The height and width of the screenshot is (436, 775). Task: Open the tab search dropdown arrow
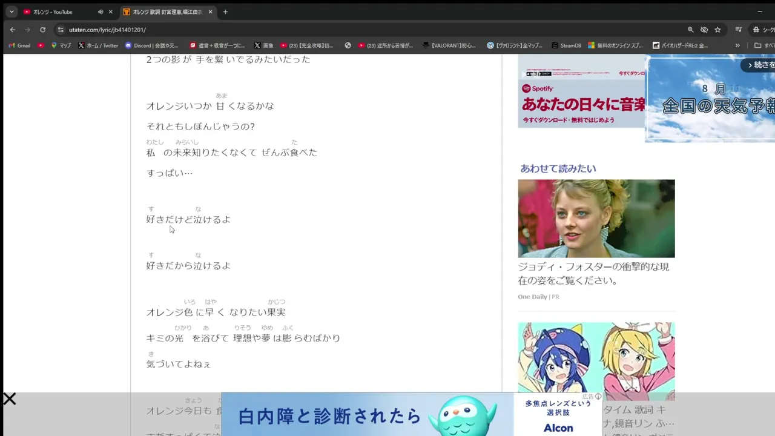[x=11, y=12]
